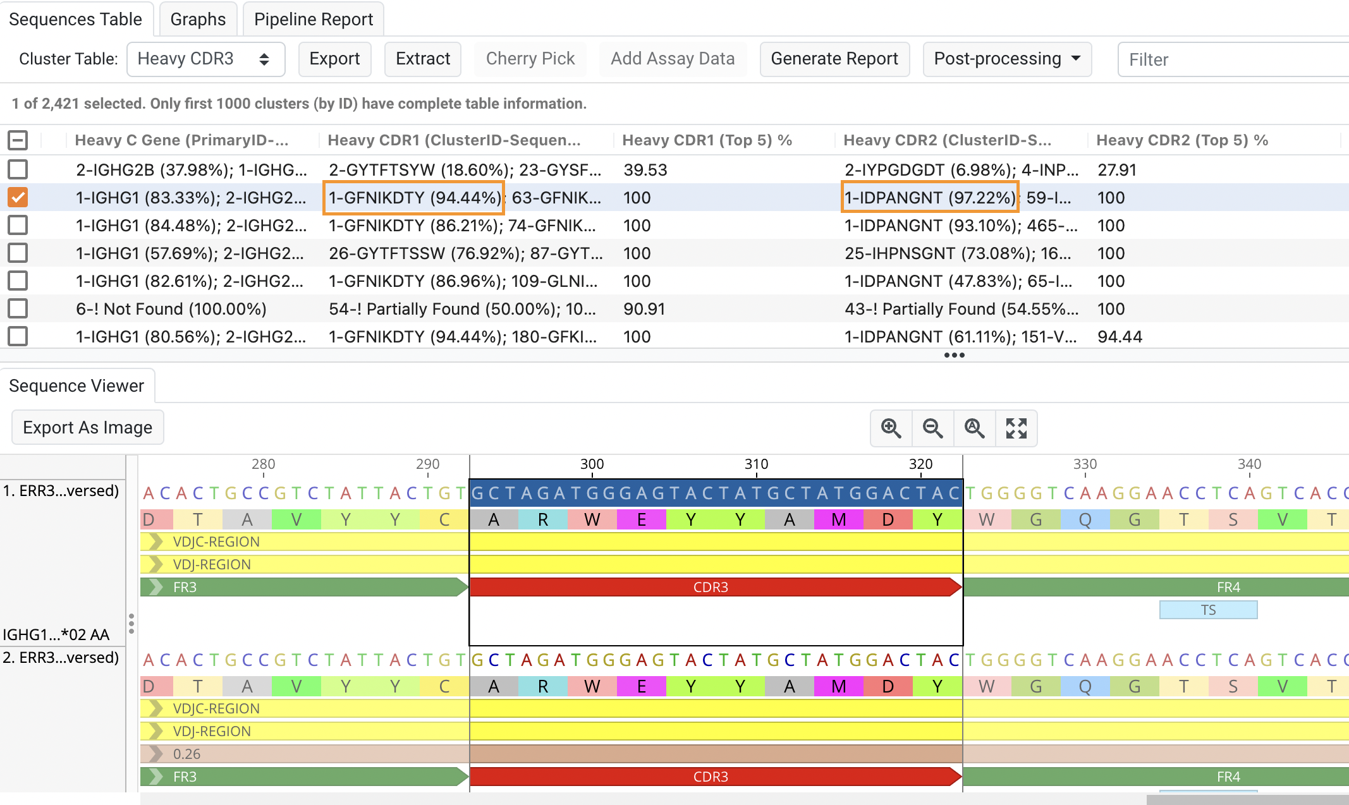Click ruler position 330 in sequence viewer
The height and width of the screenshot is (805, 1349).
pos(1085,464)
